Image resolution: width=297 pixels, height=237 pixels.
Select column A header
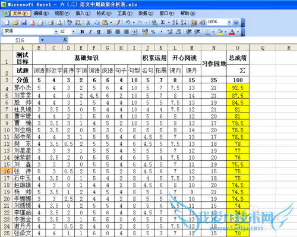(x=23, y=48)
